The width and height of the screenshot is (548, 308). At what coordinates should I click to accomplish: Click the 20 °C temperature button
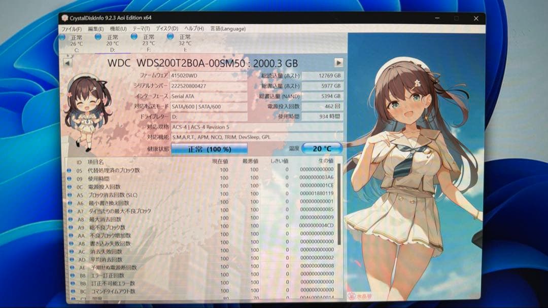tap(322, 148)
